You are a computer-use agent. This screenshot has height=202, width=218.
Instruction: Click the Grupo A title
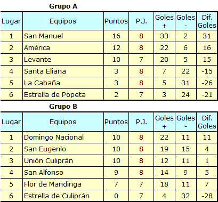pyautogui.click(x=63, y=6)
